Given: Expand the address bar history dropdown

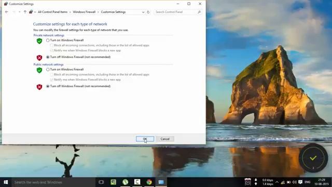Looking at the screenshot, I should click(x=143, y=12).
